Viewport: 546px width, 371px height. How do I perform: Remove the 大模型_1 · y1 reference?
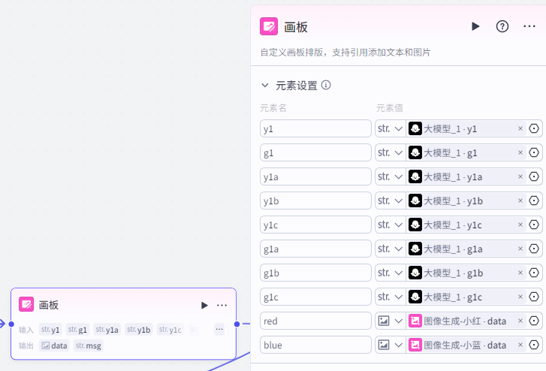click(x=520, y=128)
